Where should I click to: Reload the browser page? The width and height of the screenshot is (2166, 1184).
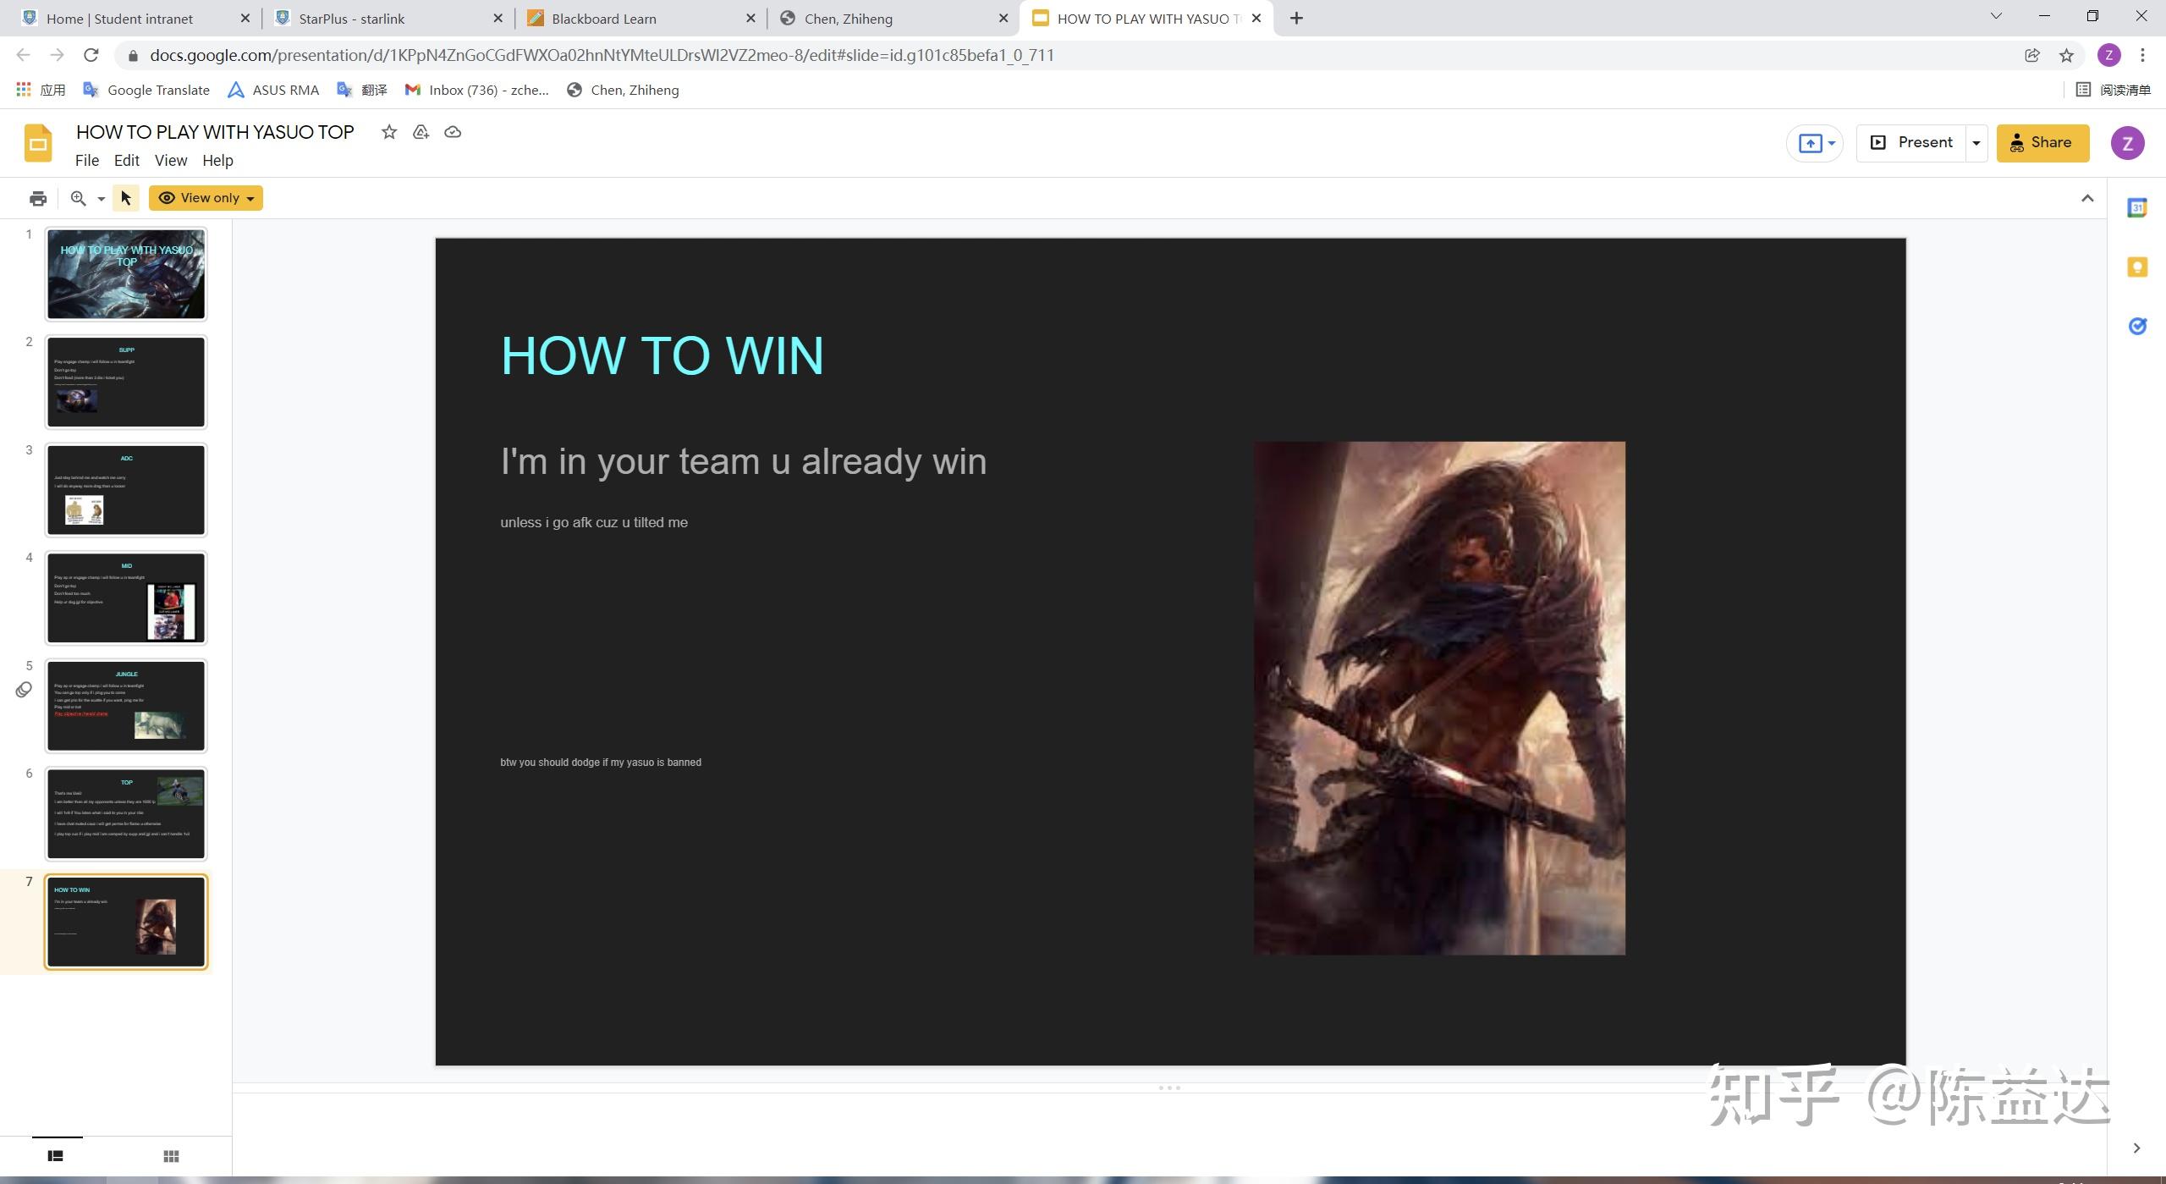(x=91, y=55)
